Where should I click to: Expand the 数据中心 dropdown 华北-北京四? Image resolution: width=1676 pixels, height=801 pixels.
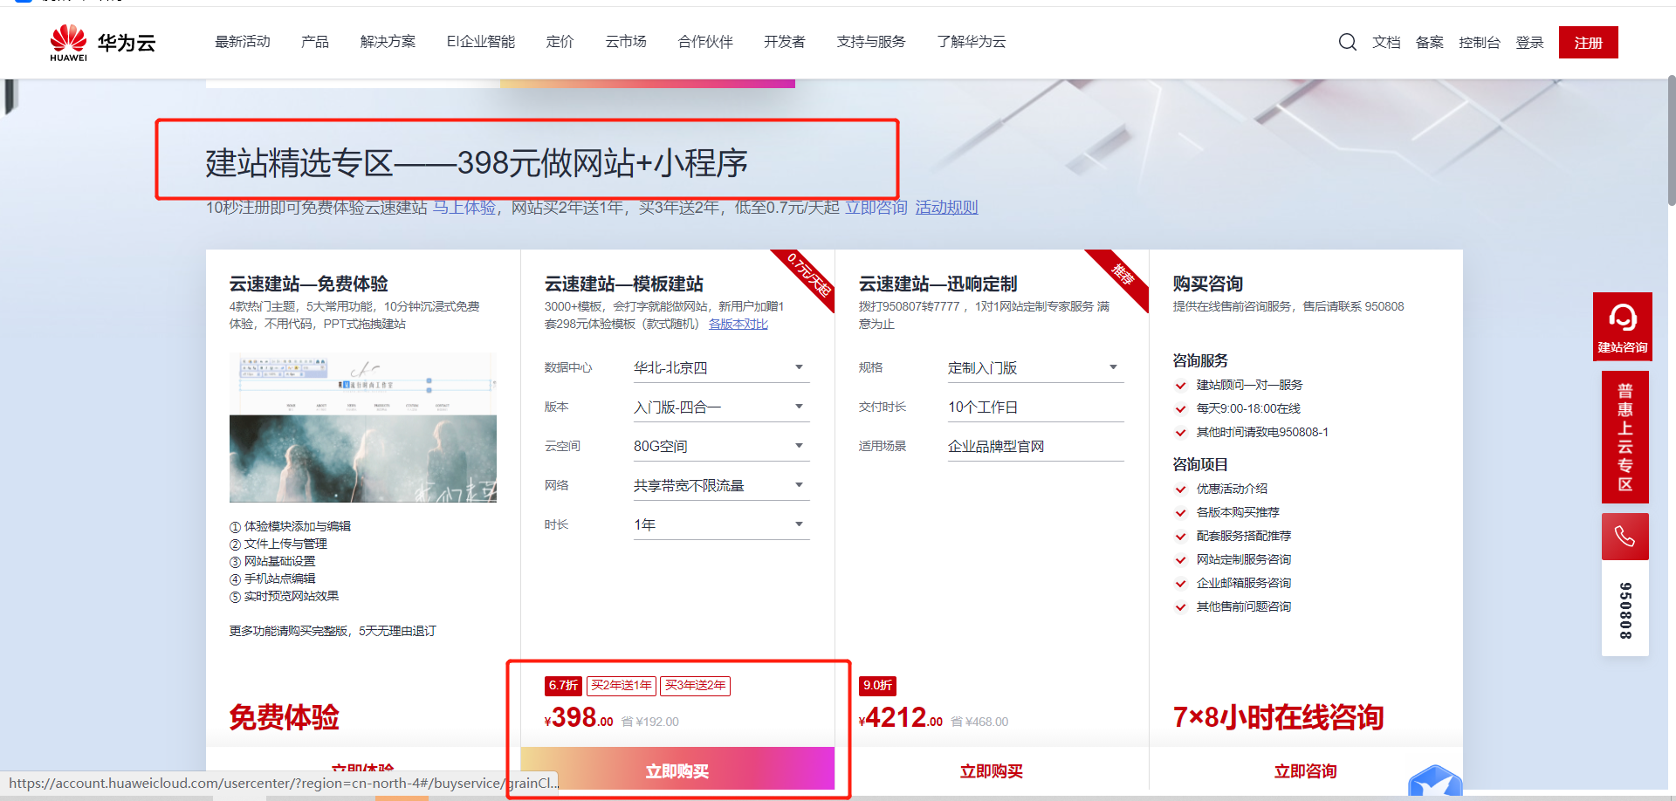click(x=721, y=367)
